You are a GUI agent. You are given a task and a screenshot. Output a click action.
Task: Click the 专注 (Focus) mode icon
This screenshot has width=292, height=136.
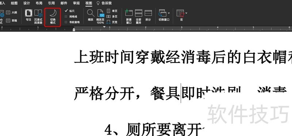point(28,13)
